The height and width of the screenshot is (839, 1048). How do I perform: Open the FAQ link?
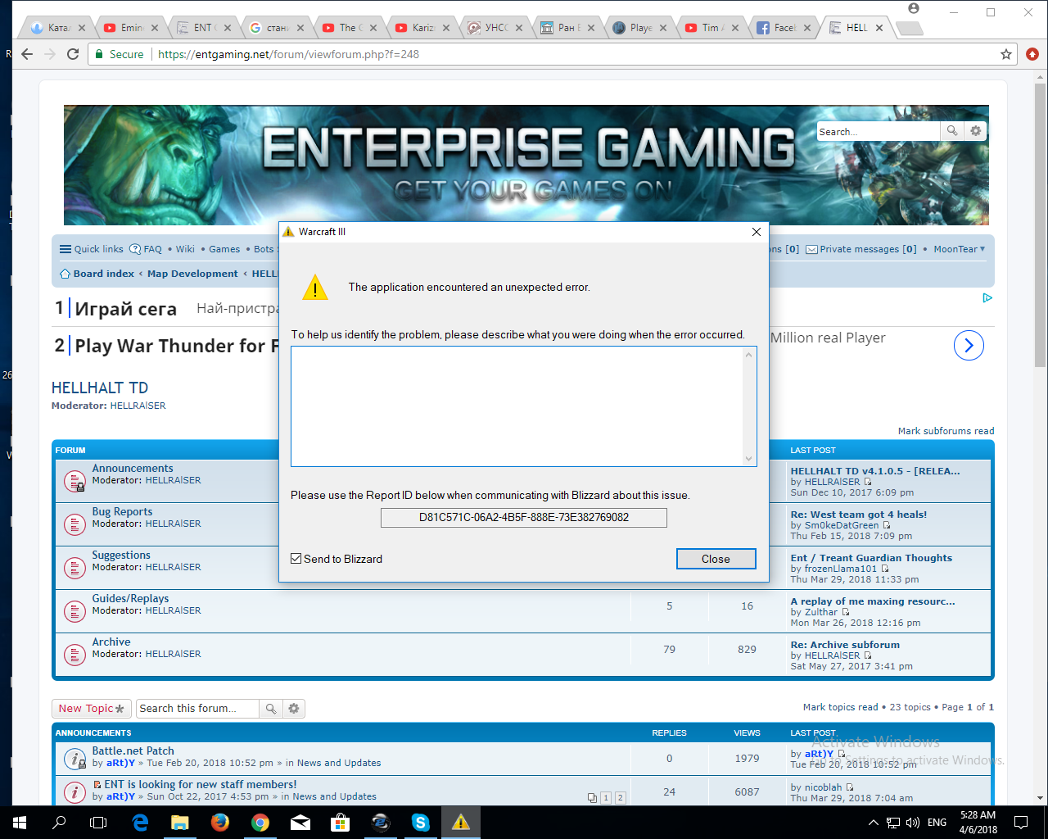[147, 249]
